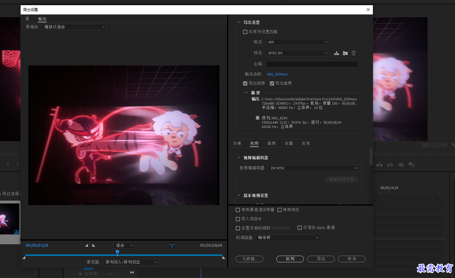This screenshot has width=455, height=278.
Task: Click the Cancel button
Action: (352, 259)
